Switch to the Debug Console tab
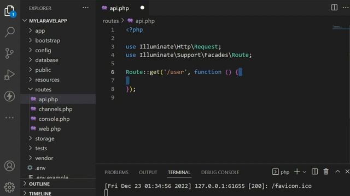The height and width of the screenshot is (196, 350). coord(220,173)
